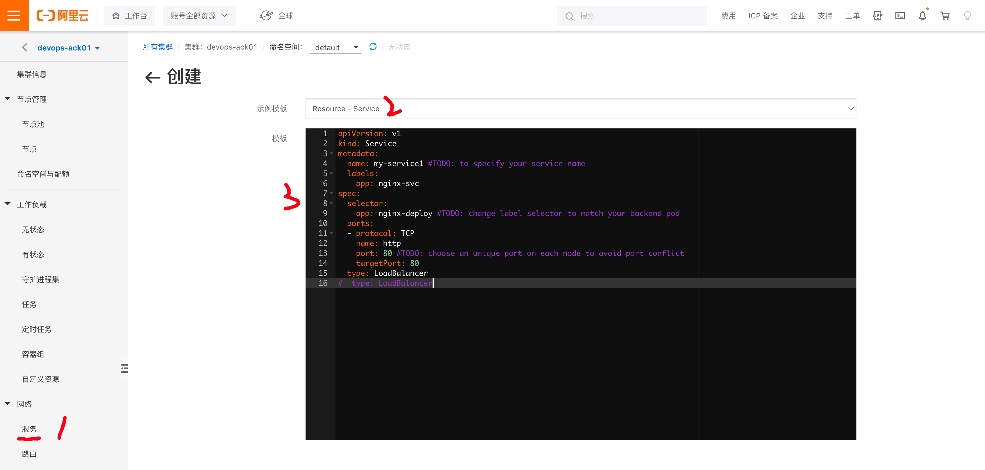Open the Cloud Shell terminal icon

click(x=900, y=16)
